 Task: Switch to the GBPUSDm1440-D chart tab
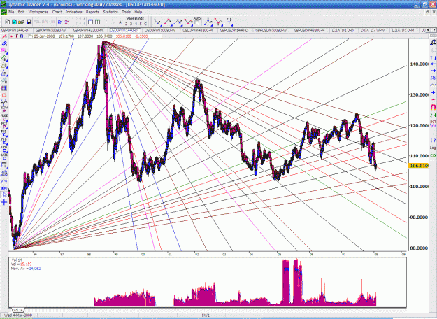[234, 30]
